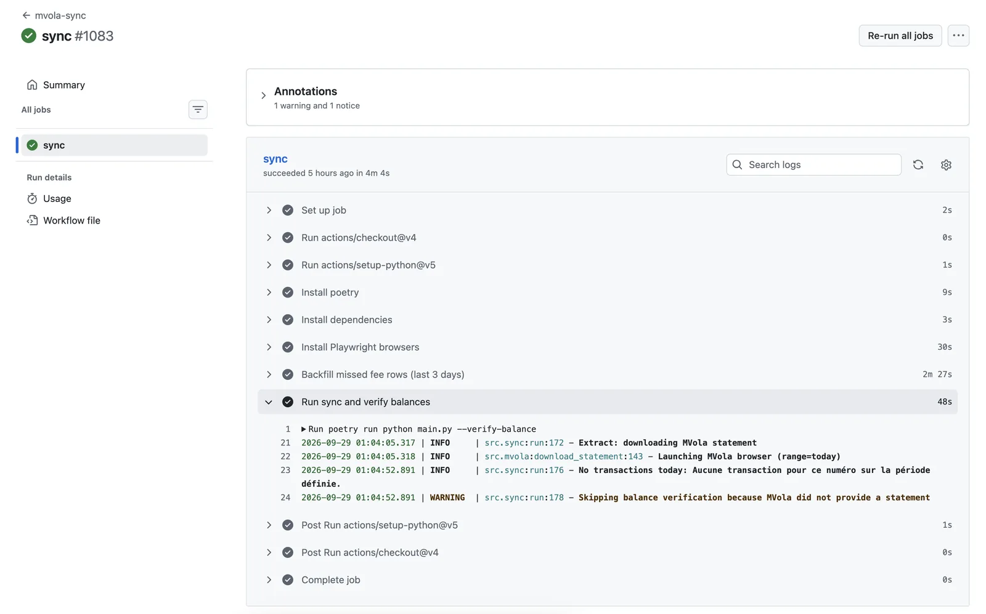The width and height of the screenshot is (986, 614).
Task: Open the Summary page
Action: pos(64,85)
